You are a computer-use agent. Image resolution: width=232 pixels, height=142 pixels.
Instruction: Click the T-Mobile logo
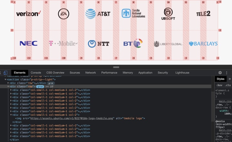pyautogui.click(x=63, y=43)
